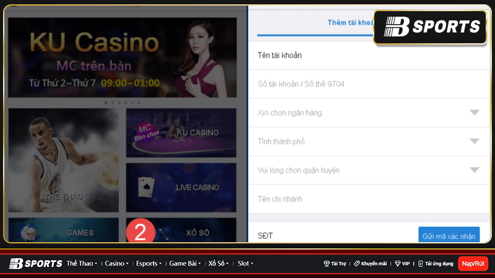The image size is (495, 278).
Task: Open the Tỉnh thành phố dropdown
Action: (369, 141)
